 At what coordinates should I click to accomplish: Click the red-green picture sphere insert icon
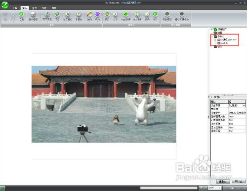point(107,14)
